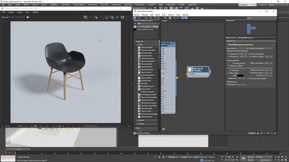
Task: Toggle the mono color circle icon beside the RGB color dropdown
Action: point(28,17)
